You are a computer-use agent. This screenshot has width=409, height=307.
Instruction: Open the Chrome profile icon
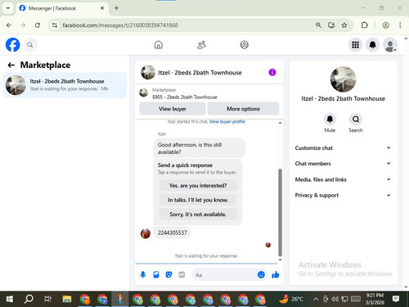click(x=385, y=25)
